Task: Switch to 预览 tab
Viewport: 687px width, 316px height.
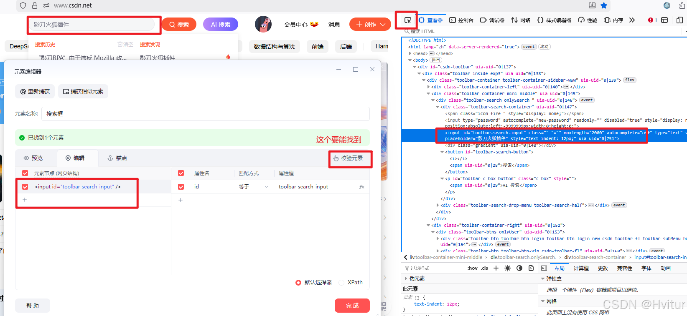Action: click(33, 158)
